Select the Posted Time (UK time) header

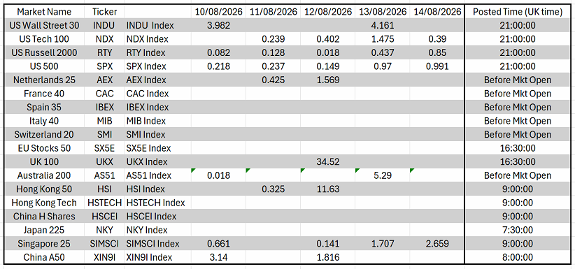click(518, 12)
